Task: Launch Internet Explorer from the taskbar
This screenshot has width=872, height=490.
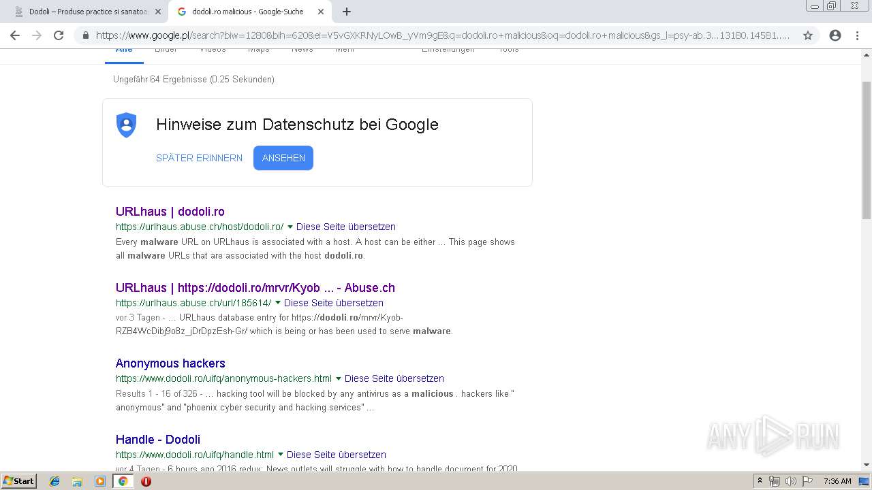Action: (x=54, y=481)
